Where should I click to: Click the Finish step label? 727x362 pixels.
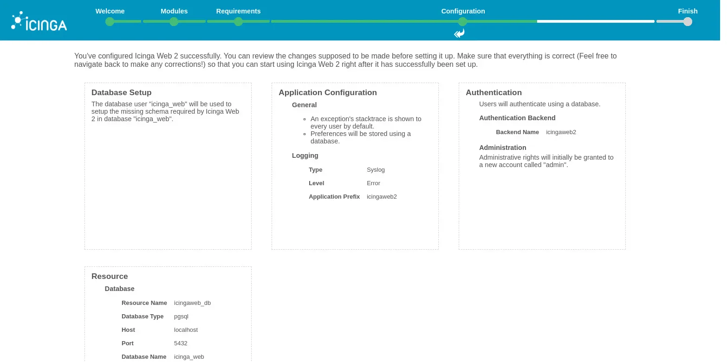tap(688, 11)
